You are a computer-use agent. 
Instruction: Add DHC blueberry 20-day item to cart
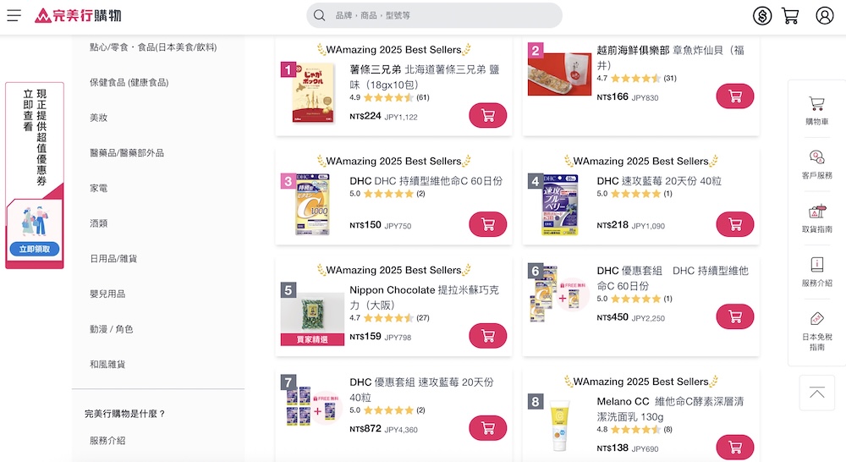pyautogui.click(x=734, y=224)
